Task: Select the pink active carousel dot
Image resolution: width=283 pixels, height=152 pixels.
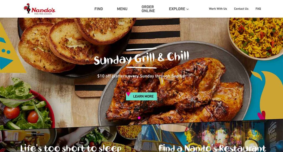Action: (139, 118)
